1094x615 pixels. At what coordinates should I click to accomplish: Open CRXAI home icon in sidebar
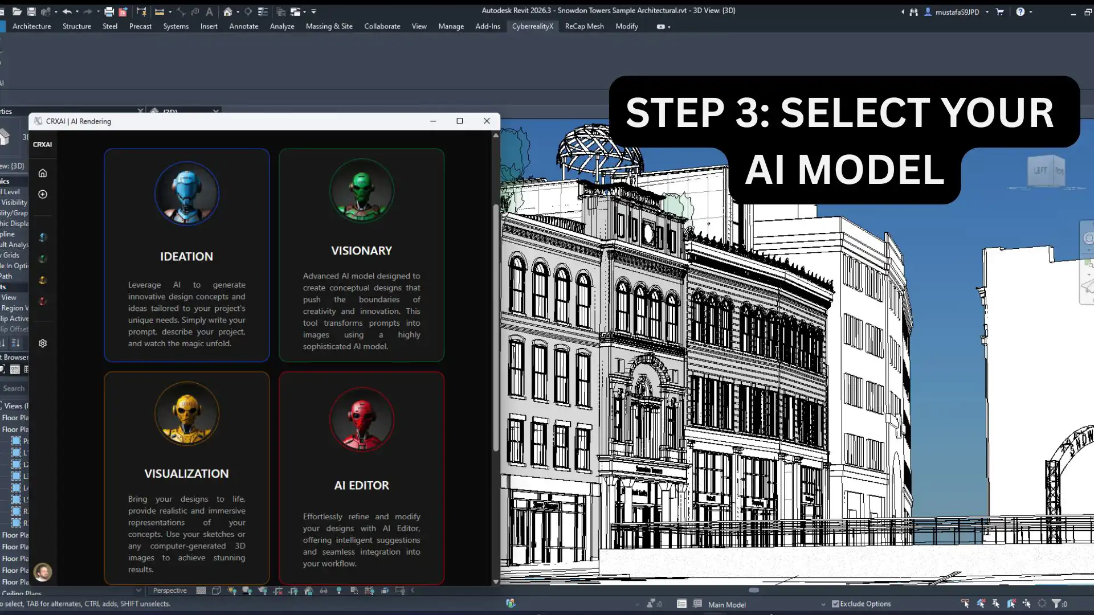click(x=43, y=173)
